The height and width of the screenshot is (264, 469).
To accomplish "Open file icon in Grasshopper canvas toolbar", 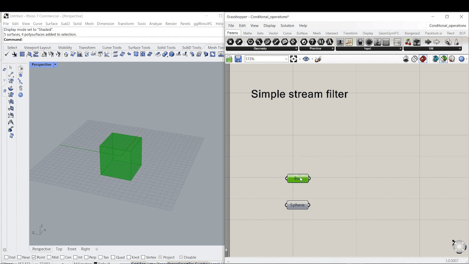I will point(229,59).
